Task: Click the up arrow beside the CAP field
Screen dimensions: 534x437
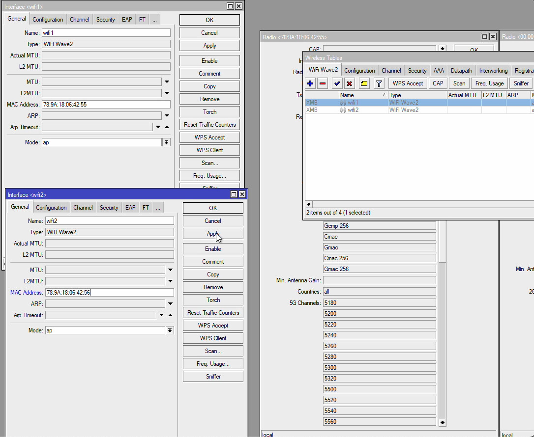Action: tap(442, 49)
